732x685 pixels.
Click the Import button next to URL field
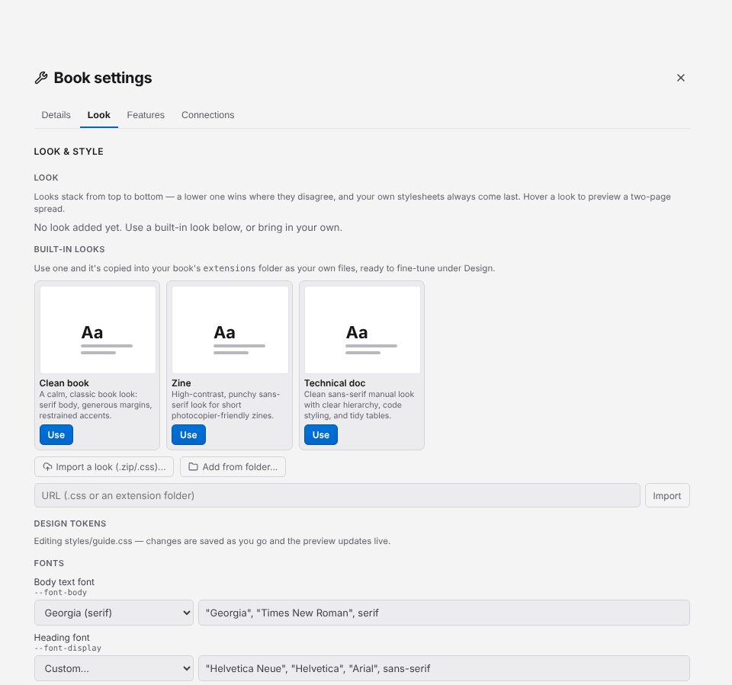pos(667,495)
